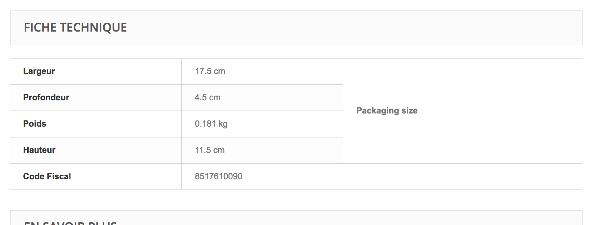597x225 pixels.
Task: Click the 0.181 kg weight value
Action: point(211,124)
